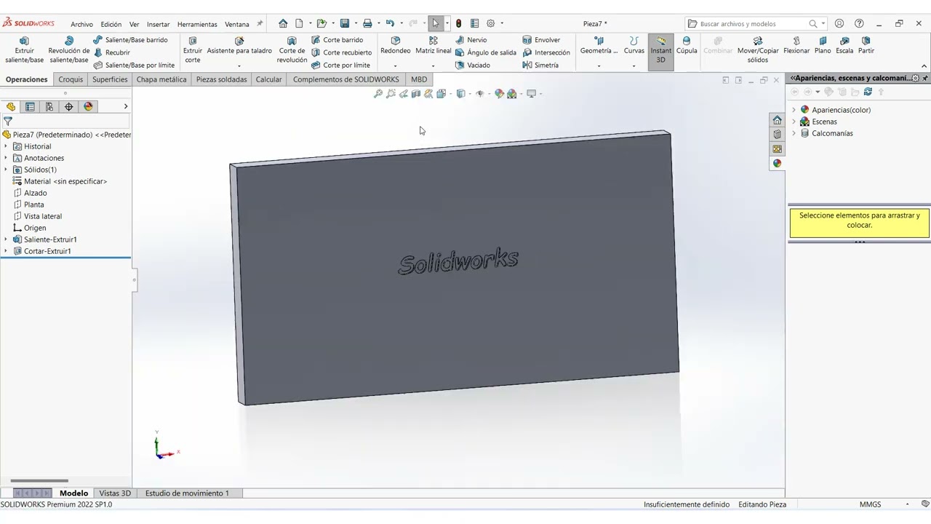Image resolution: width=931 pixels, height=524 pixels.
Task: Open Estudio de movimiento 1 tab
Action: (x=187, y=493)
